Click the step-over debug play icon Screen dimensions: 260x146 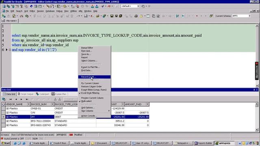point(177,16)
